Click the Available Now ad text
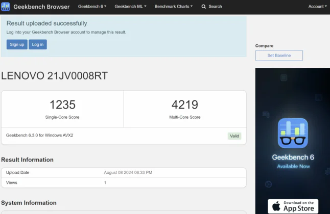Viewport: 330px width, 214px height. [293, 166]
